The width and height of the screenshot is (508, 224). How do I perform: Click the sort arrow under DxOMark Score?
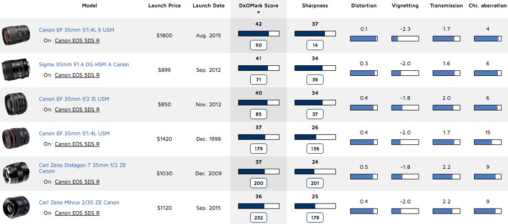tap(258, 12)
